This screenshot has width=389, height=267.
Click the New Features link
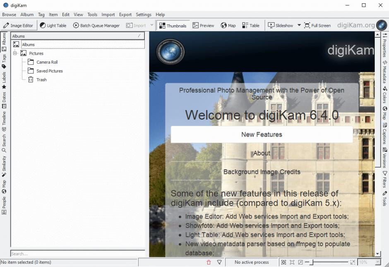(262, 135)
